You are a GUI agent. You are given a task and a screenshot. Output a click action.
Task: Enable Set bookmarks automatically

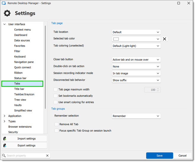55,96
